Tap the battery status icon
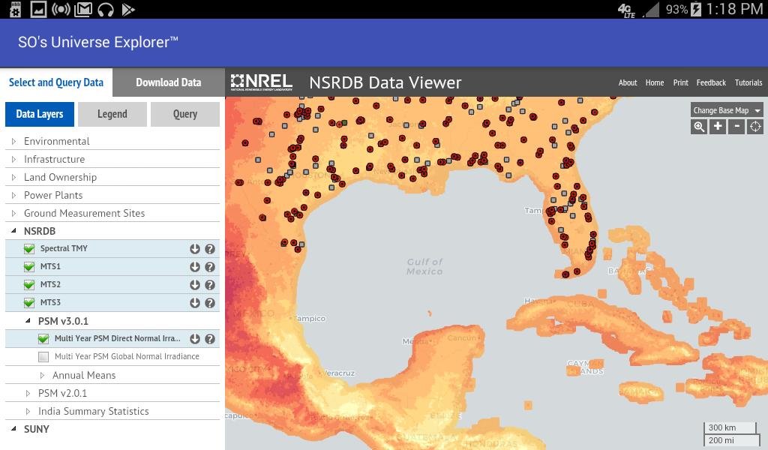Screen dimensions: 768x450 696,9
